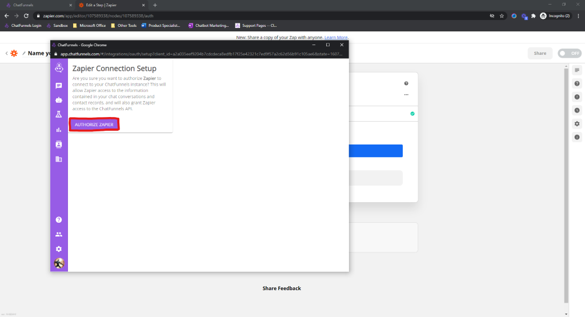Open the step help question mark icon
Image resolution: width=585 pixels, height=317 pixels.
[406, 83]
